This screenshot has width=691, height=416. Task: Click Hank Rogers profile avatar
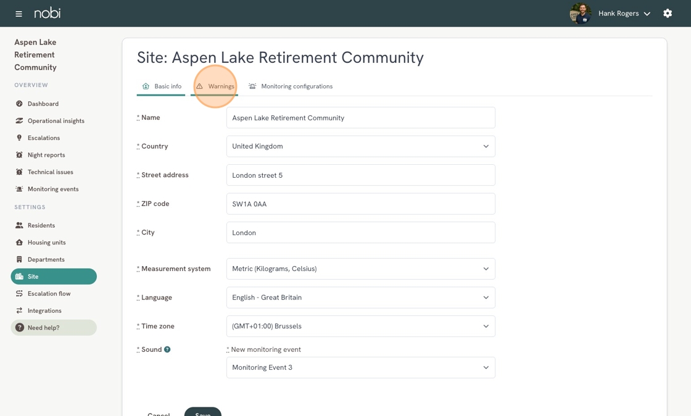click(x=581, y=13)
